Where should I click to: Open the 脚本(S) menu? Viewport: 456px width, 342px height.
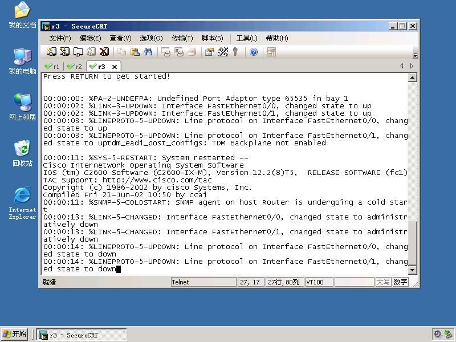coord(212,38)
